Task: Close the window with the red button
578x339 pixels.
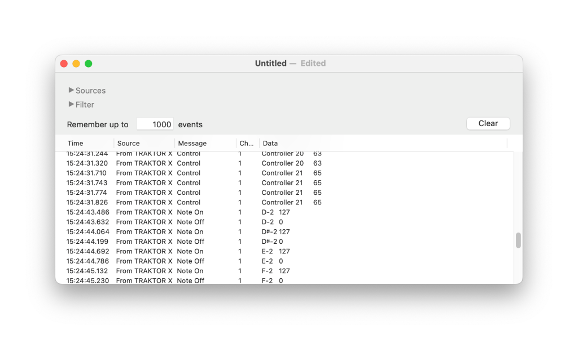Action: (64, 64)
